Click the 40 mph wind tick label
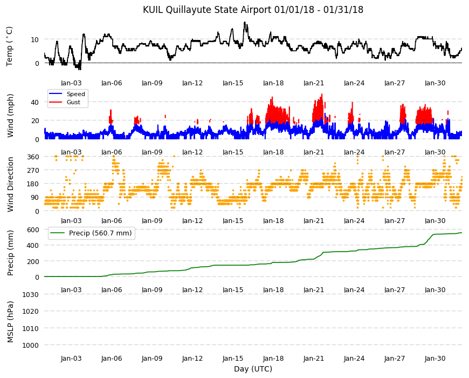 click(35, 103)
